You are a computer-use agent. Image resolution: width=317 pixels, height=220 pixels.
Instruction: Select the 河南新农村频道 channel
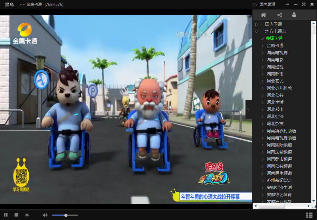click(x=281, y=131)
